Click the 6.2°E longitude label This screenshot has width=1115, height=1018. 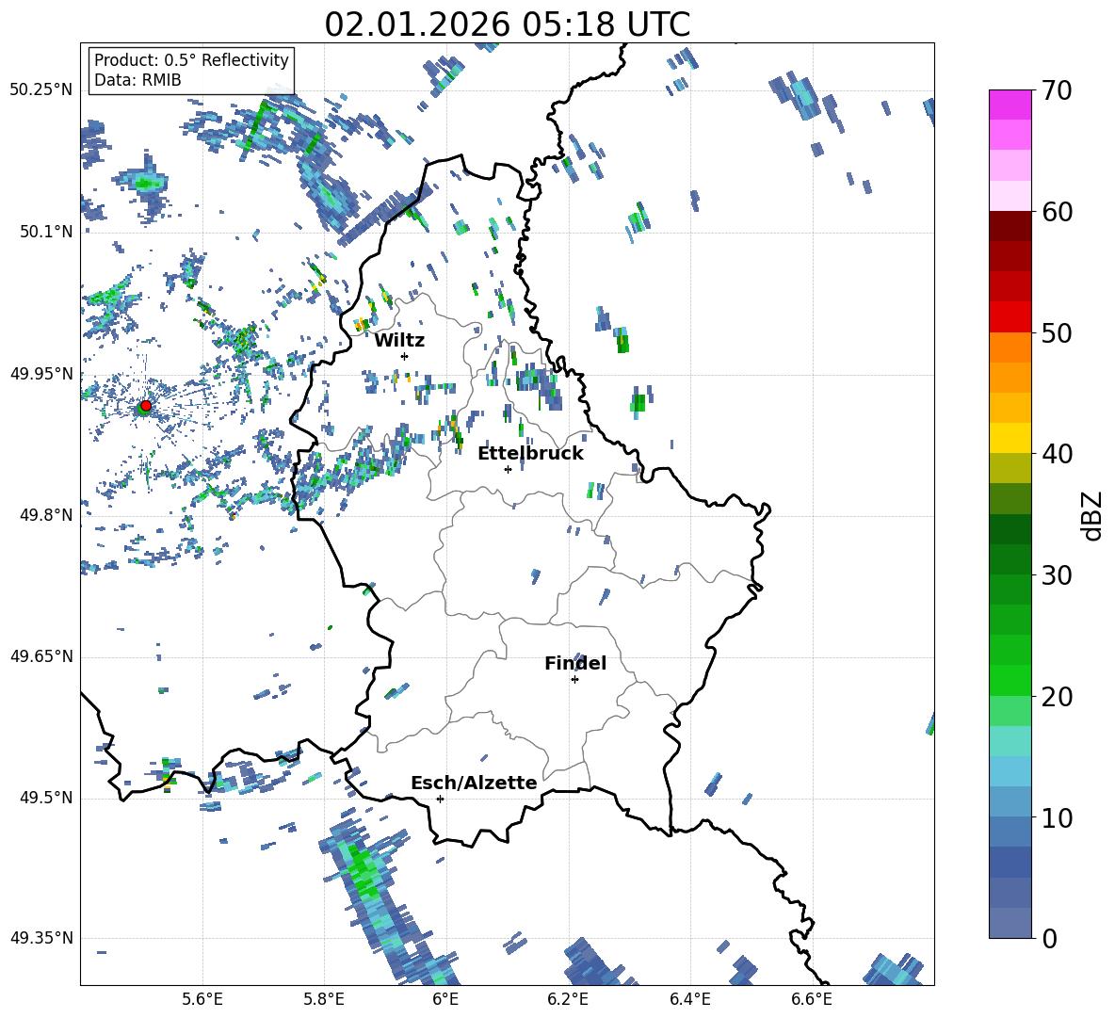point(568,999)
